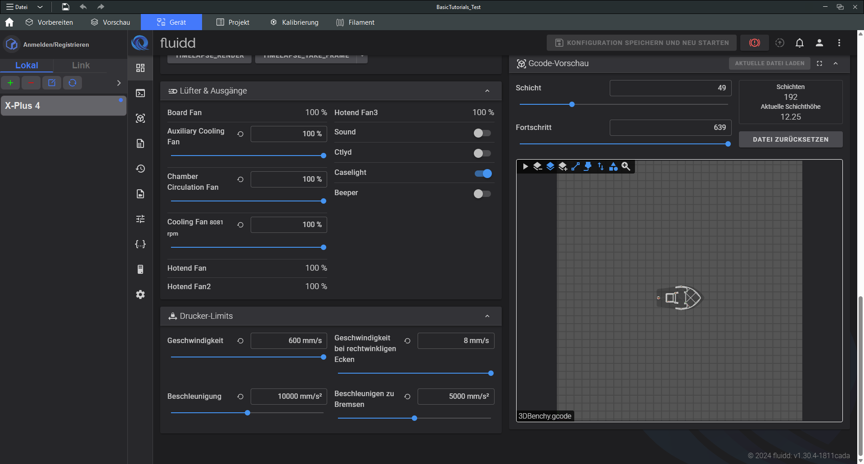Collapse the Gcode-Vorschau panel
This screenshot has height=464, width=864.
836,63
